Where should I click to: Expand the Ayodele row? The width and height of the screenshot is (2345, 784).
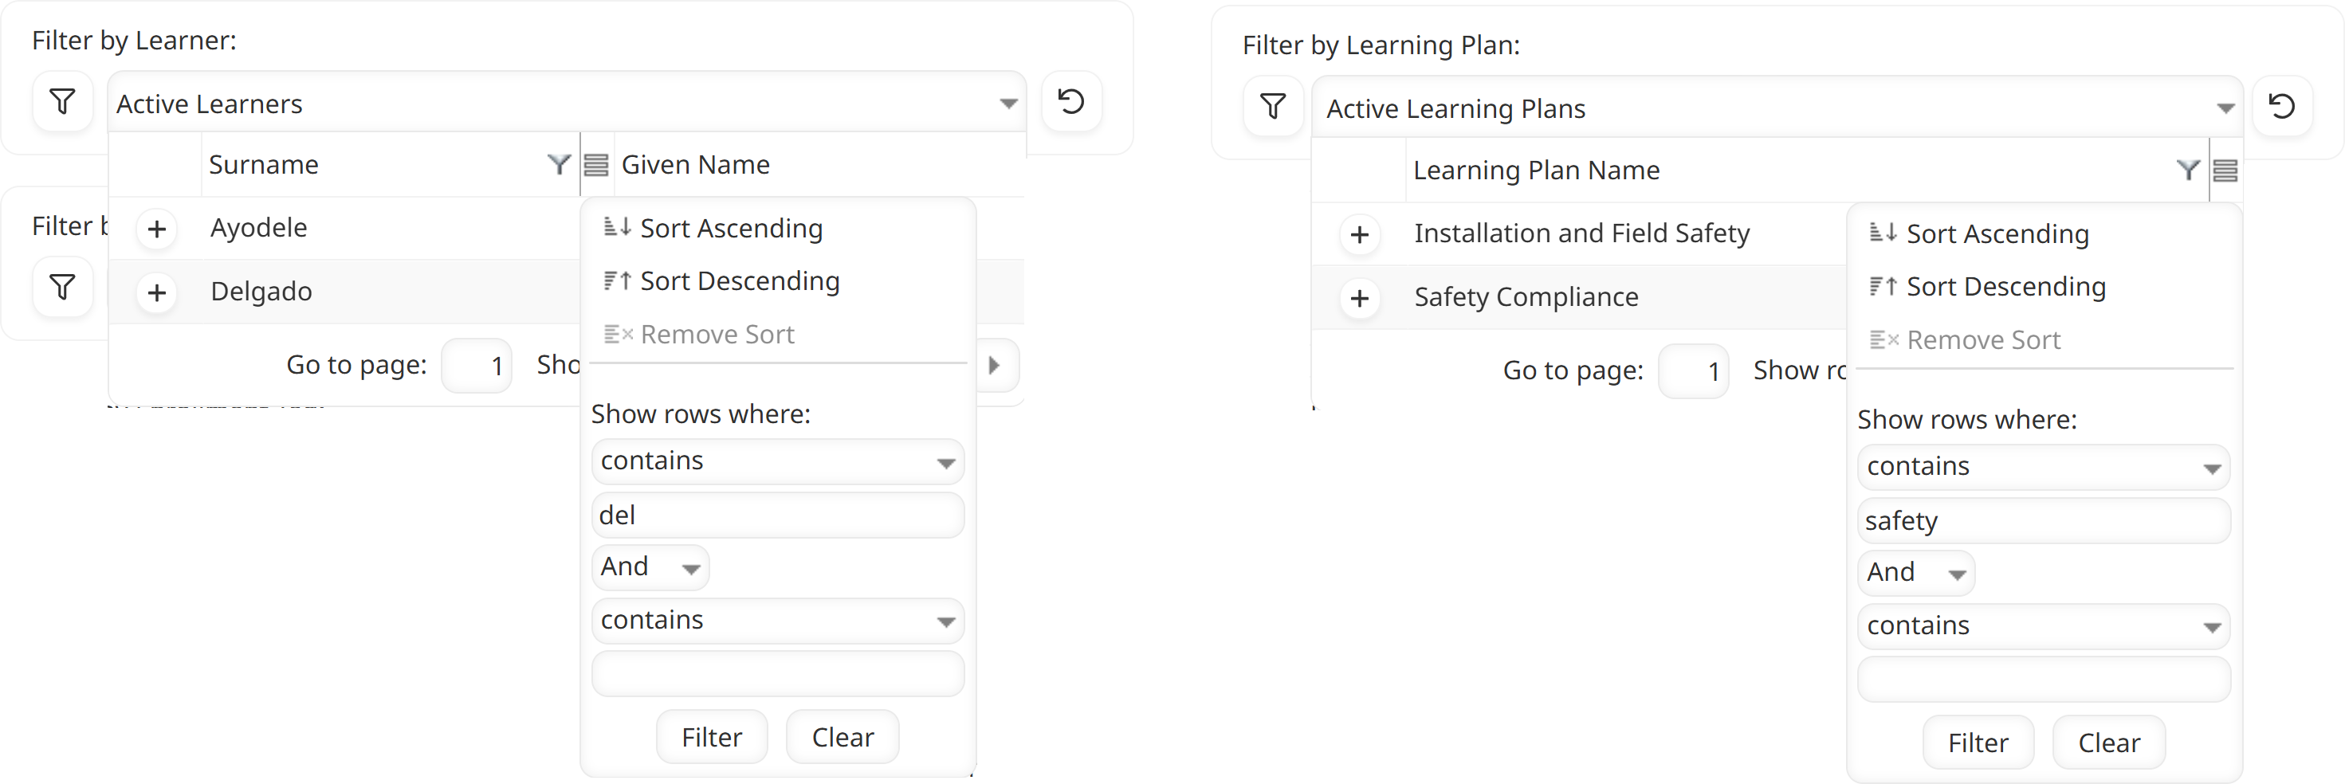point(156,229)
